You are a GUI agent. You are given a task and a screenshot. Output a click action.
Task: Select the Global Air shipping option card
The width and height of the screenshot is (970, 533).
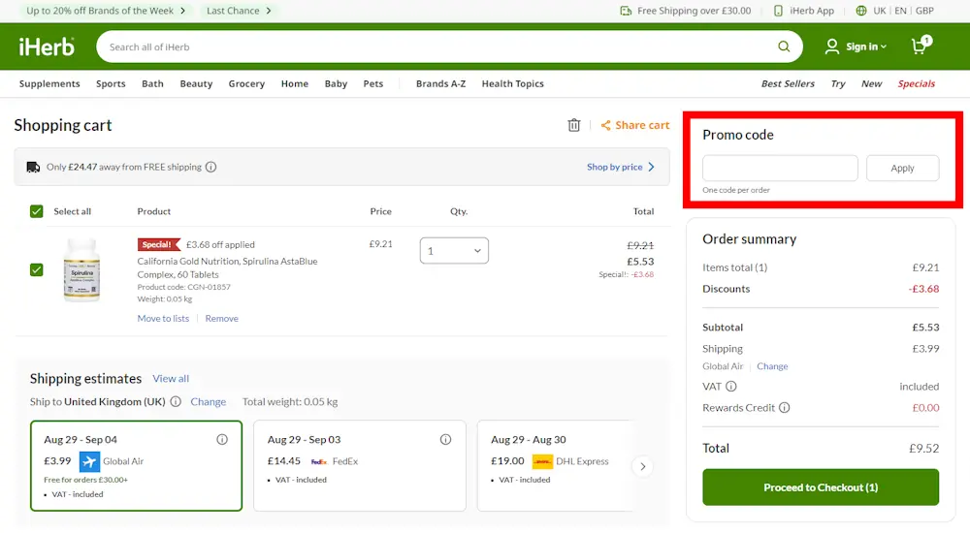(136, 465)
